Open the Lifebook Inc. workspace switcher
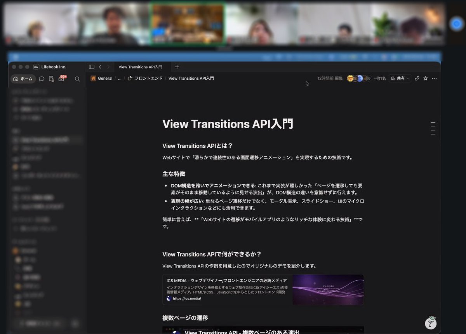The image size is (466, 334). [50, 67]
